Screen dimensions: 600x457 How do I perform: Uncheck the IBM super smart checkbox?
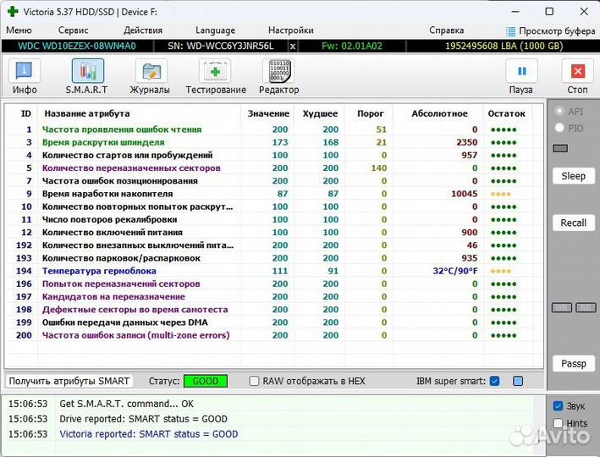[495, 382]
